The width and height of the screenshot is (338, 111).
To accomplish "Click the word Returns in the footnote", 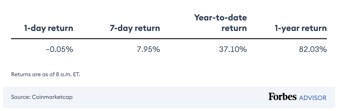I will [x=20, y=74].
